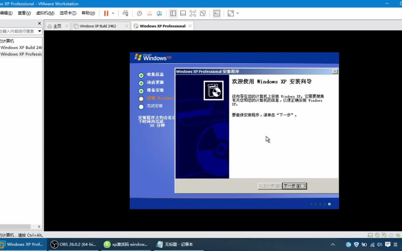Click the setup CD icon in the wizard
This screenshot has width=402, height=251.
coord(214,90)
